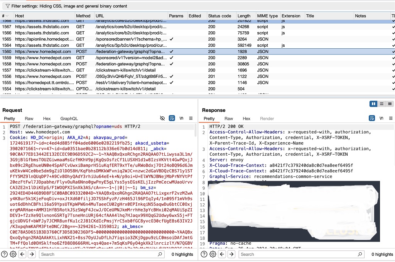395x262 pixels.
Task: Open Response search settings gear
Action: point(213,254)
